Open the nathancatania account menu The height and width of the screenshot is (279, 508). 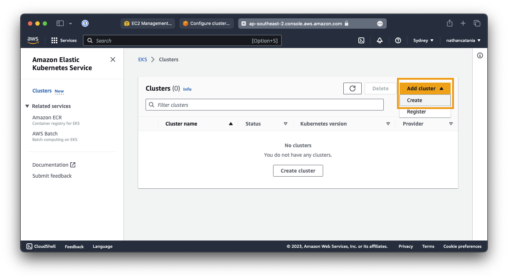click(463, 40)
